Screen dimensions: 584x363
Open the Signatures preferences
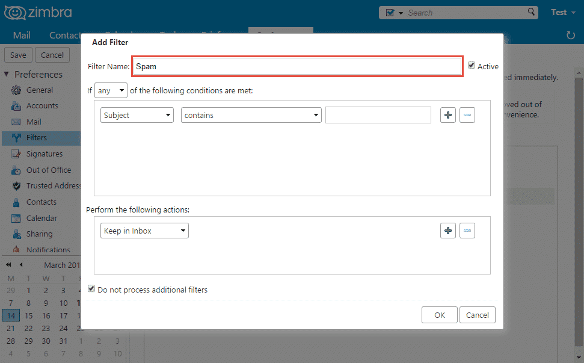pyautogui.click(x=16, y=154)
